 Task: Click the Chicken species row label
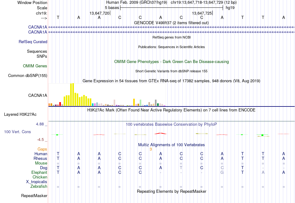[40, 177]
